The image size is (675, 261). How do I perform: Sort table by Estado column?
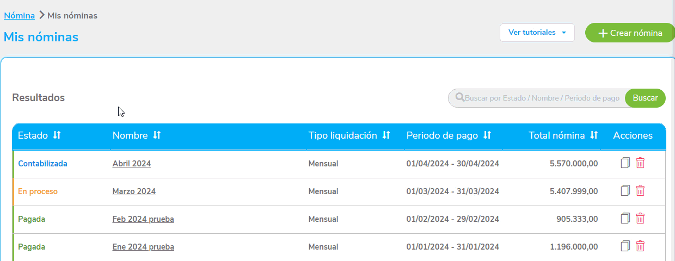tap(57, 135)
